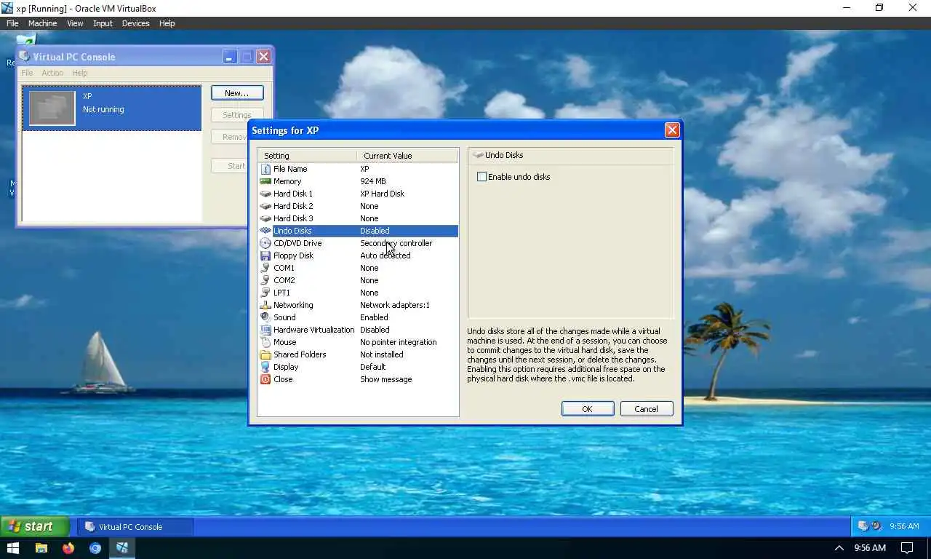Select the Display monitor icon
The height and width of the screenshot is (559, 931).
265,367
